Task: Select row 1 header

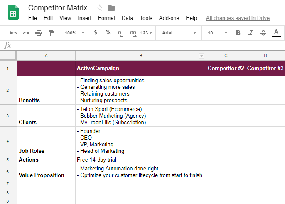Action: pyautogui.click(x=9, y=69)
